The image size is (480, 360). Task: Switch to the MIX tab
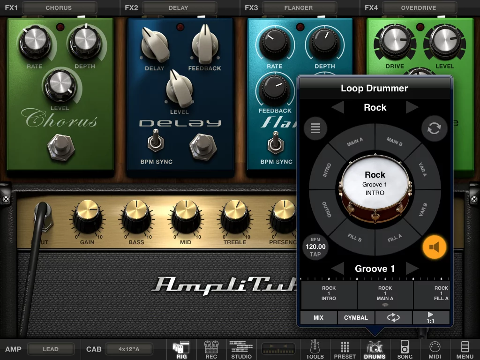coord(318,317)
